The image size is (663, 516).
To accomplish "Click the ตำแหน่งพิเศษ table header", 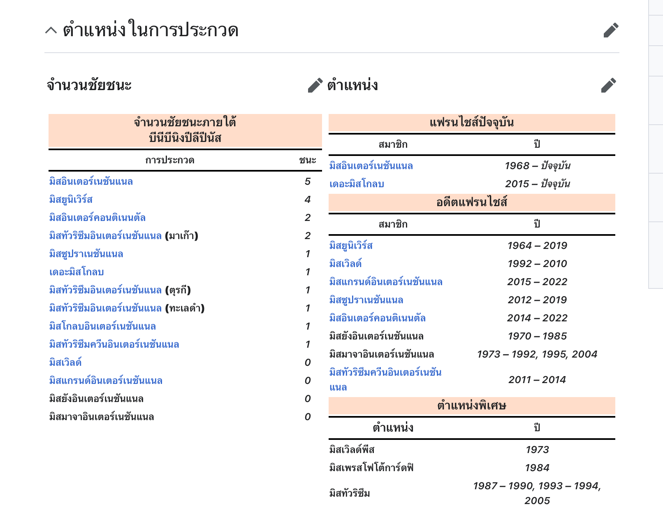I will pos(472,406).
